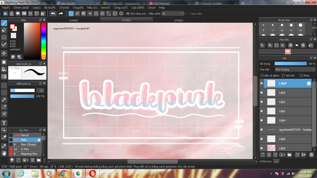
Task: Hide the Lớp6 layer
Action: click(x=262, y=139)
